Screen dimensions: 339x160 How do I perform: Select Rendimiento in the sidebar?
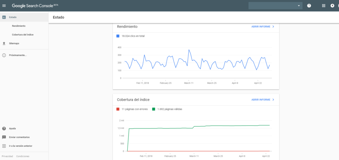[x=19, y=26]
